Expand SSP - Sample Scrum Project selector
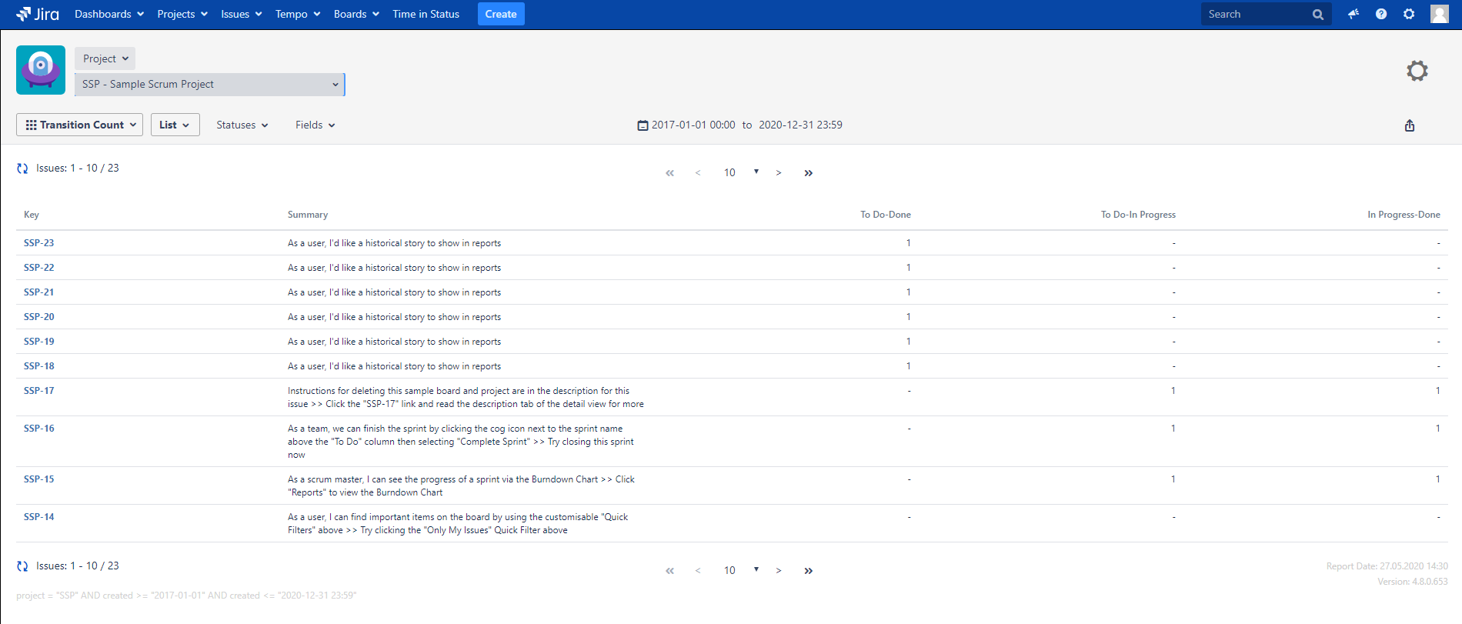Screen dimensions: 1462x624 coord(209,85)
